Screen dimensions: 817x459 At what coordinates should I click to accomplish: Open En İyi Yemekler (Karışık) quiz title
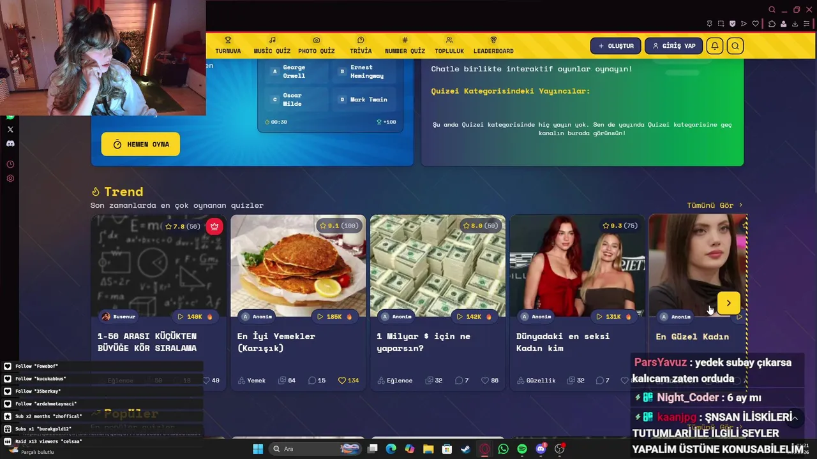(x=276, y=342)
